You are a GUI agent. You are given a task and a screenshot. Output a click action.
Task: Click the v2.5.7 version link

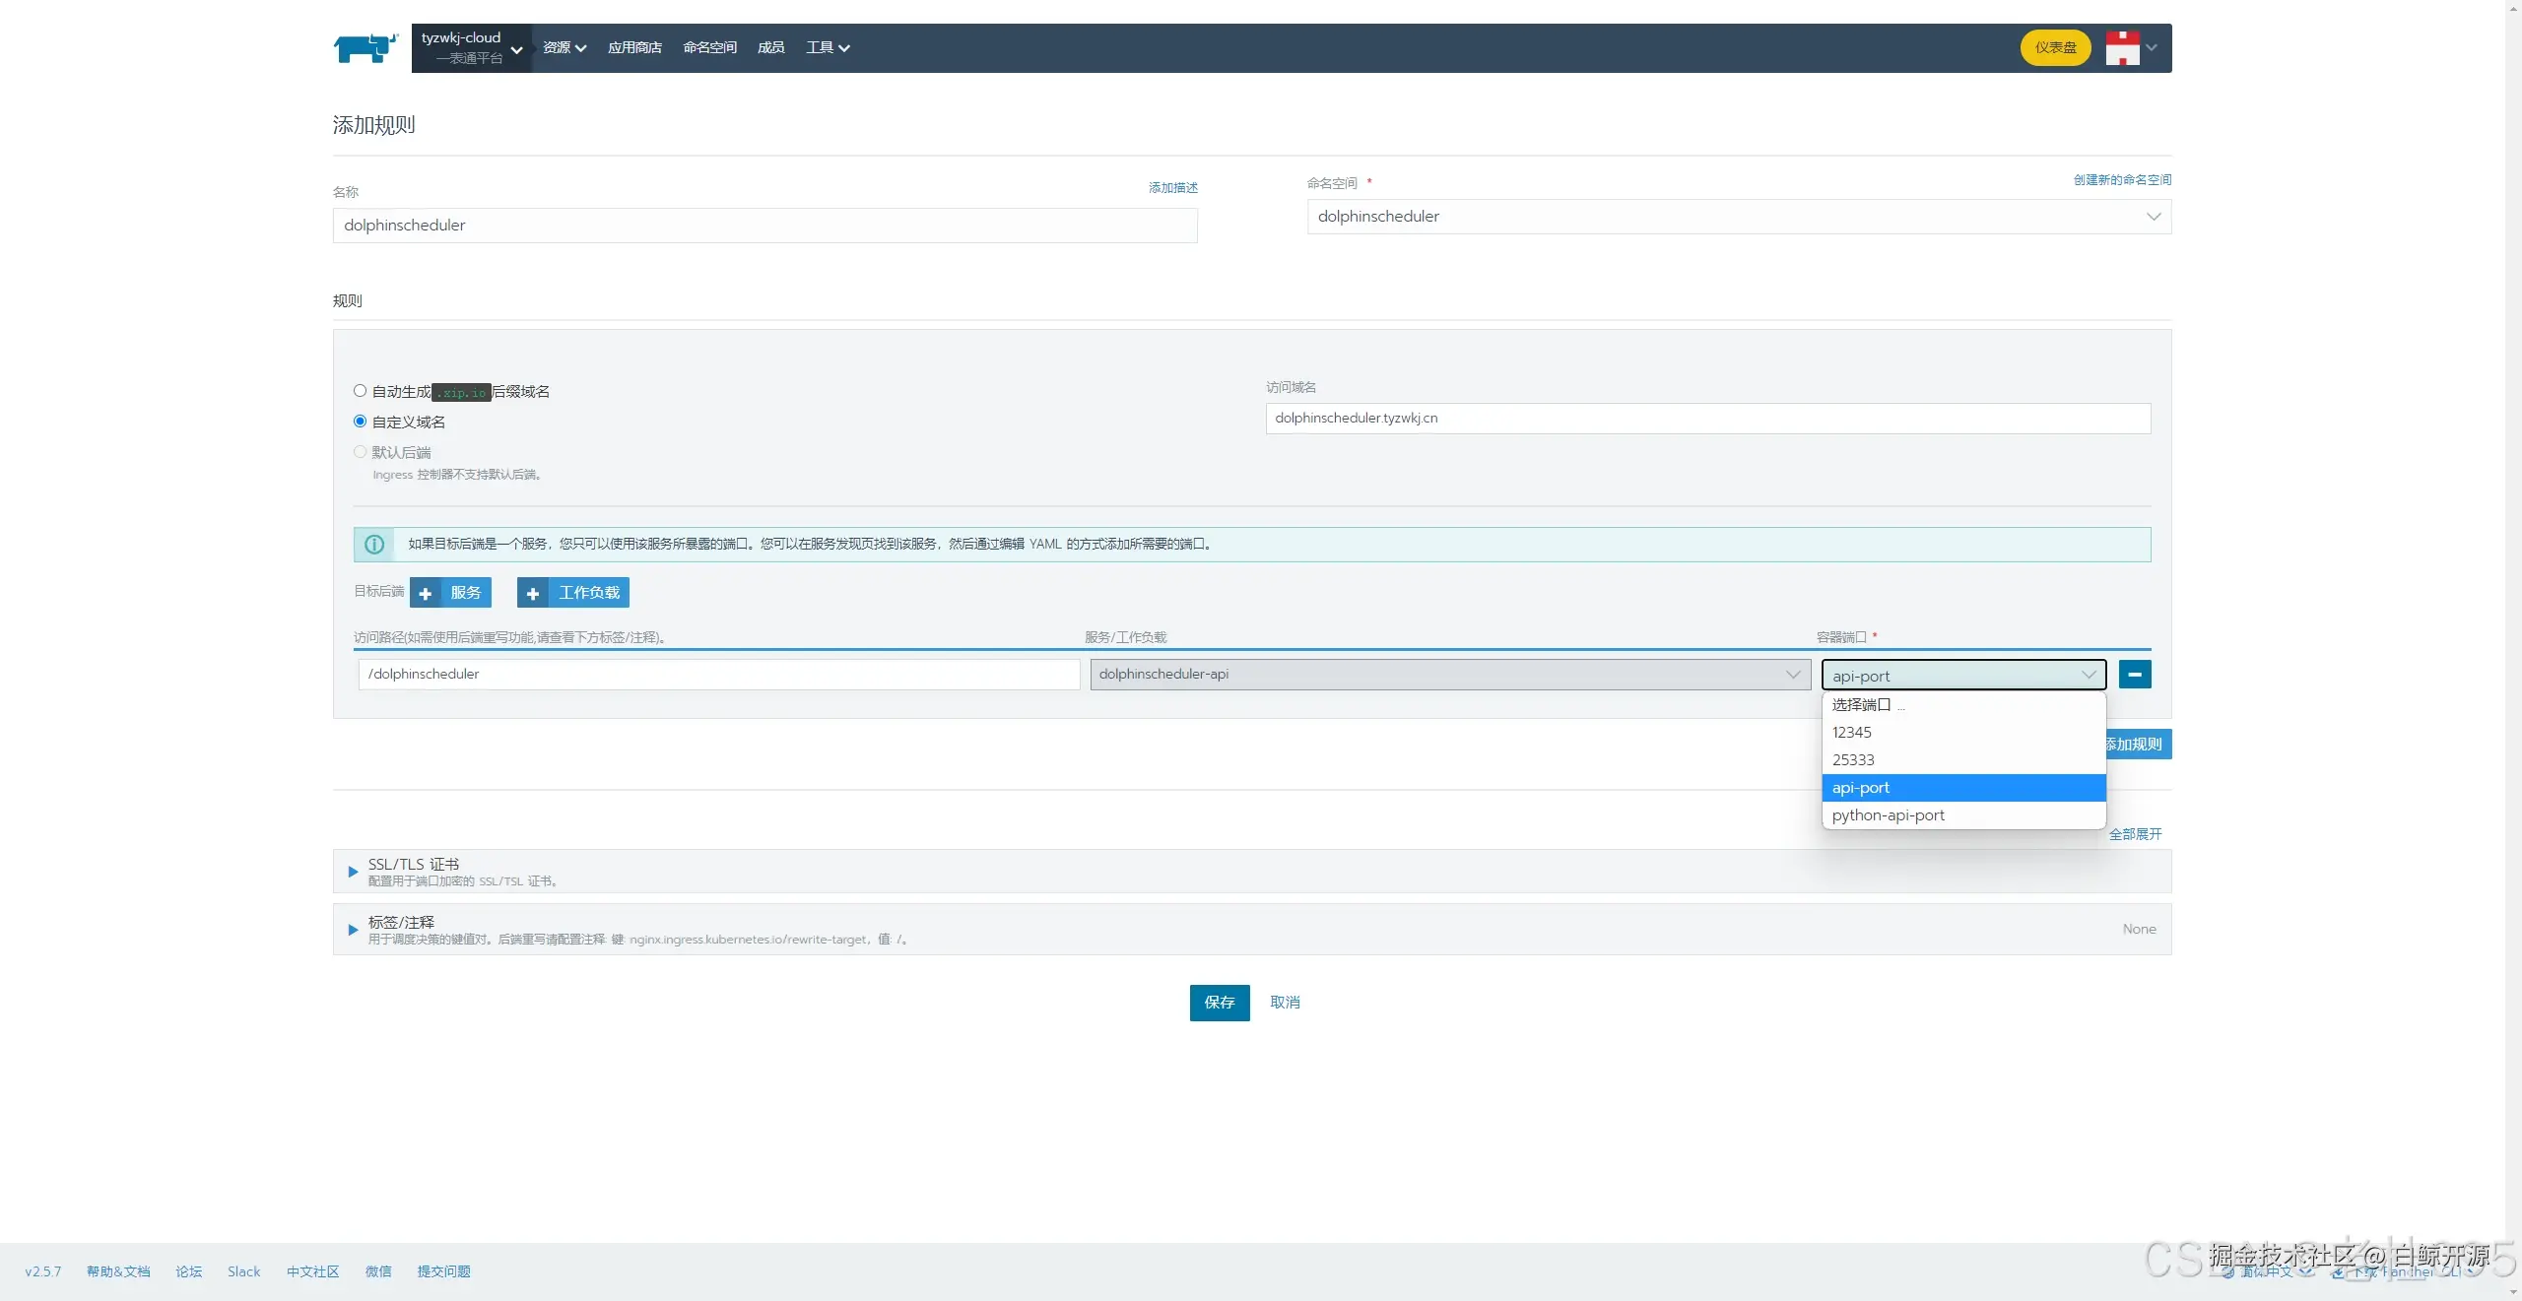click(x=43, y=1271)
